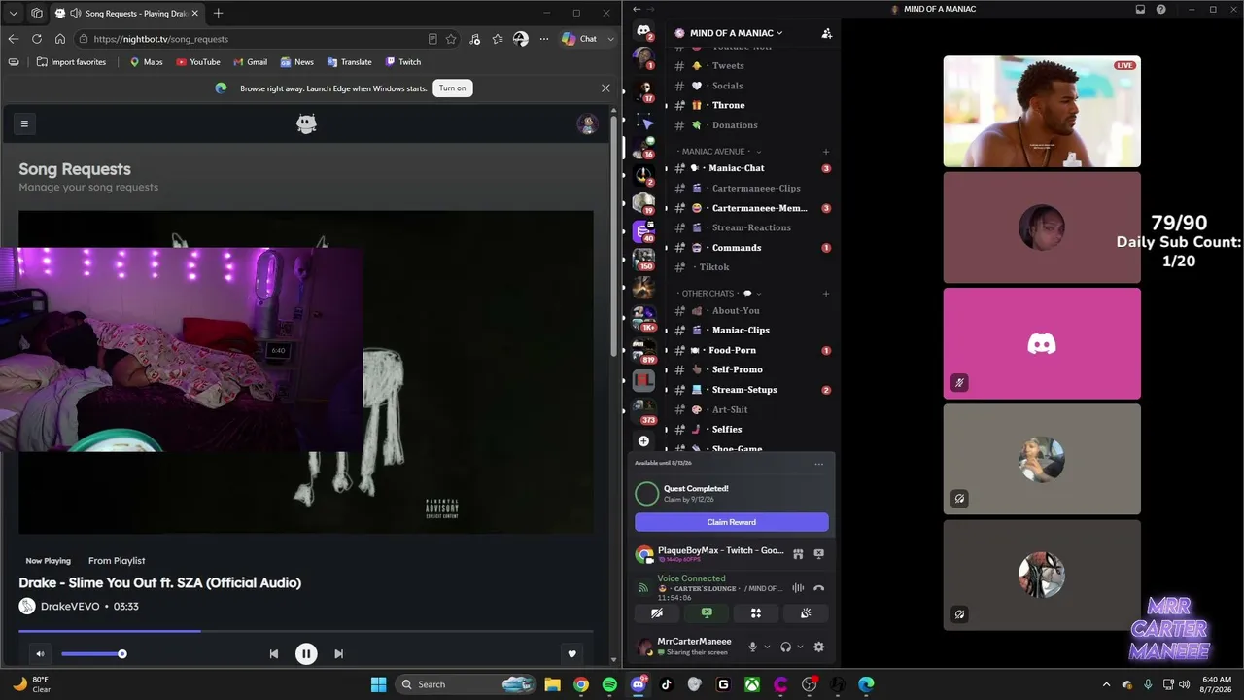
Task: Open Edge settings and more menu
Action: pos(543,39)
